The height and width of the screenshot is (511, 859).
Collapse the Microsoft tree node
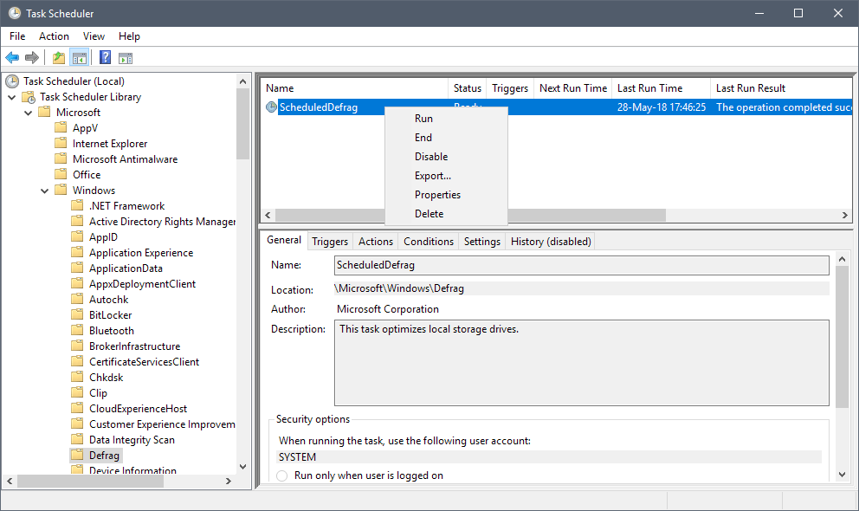click(29, 113)
